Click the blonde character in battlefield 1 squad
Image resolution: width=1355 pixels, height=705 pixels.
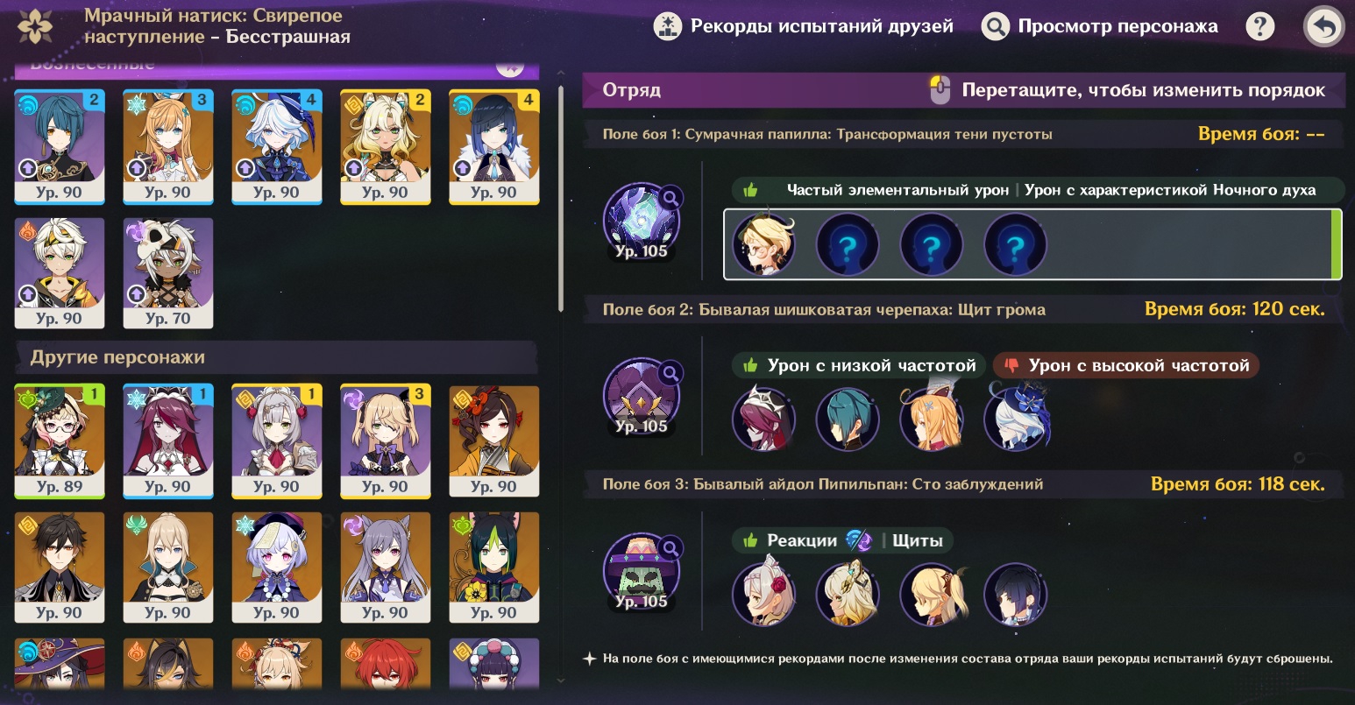(763, 245)
